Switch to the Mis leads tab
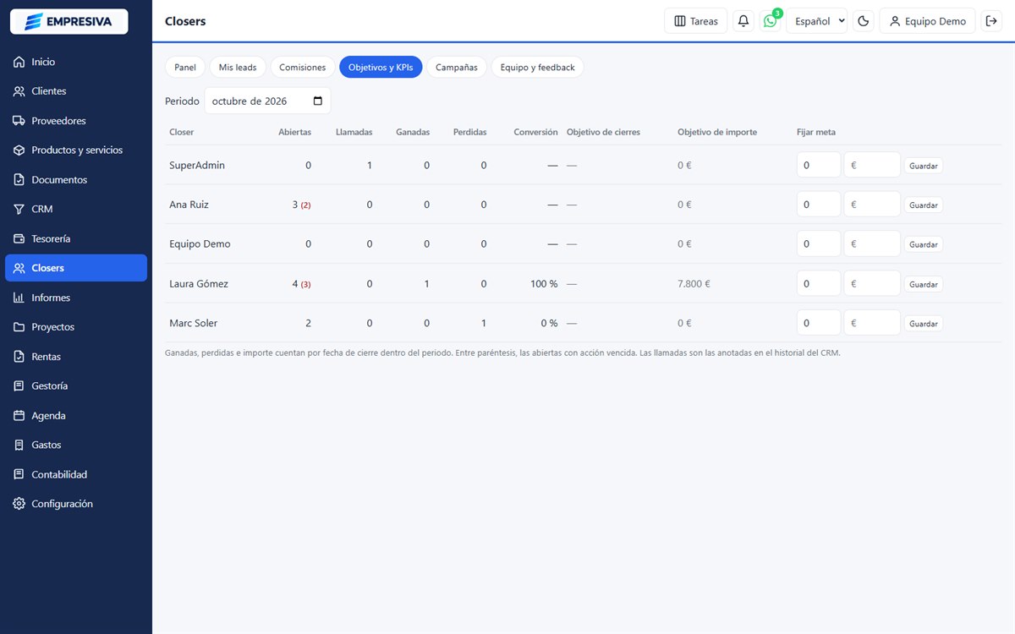Image resolution: width=1015 pixels, height=634 pixels. [x=238, y=67]
